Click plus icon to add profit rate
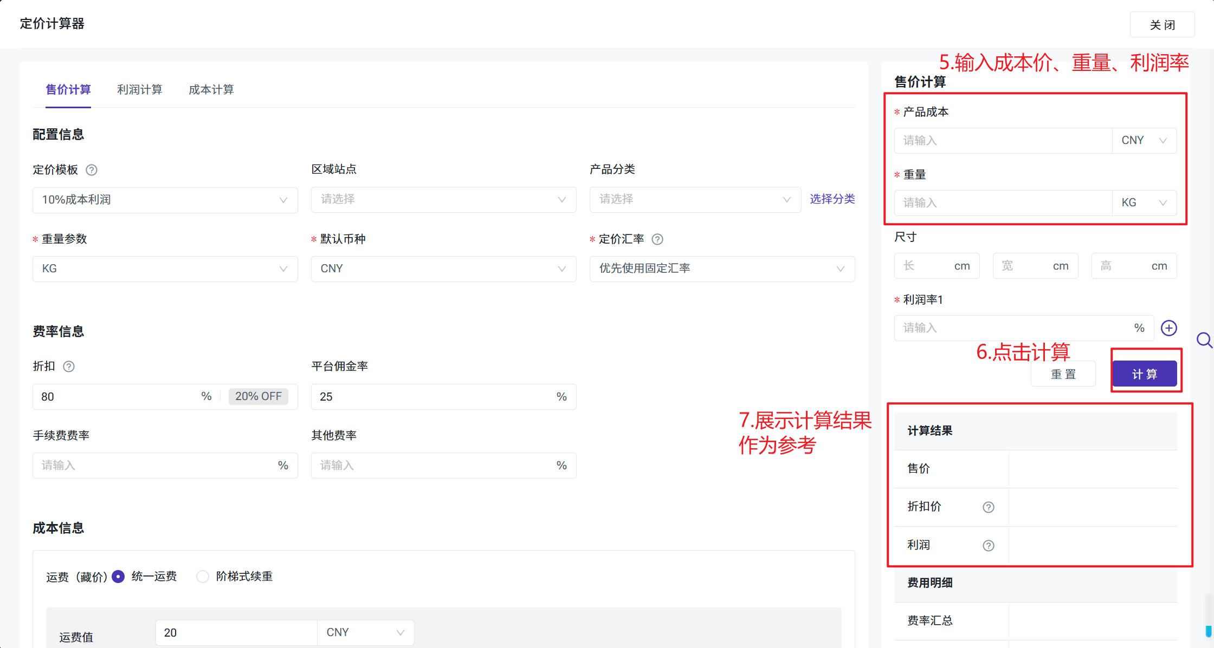Screen dimensions: 1214x648 click(1168, 328)
